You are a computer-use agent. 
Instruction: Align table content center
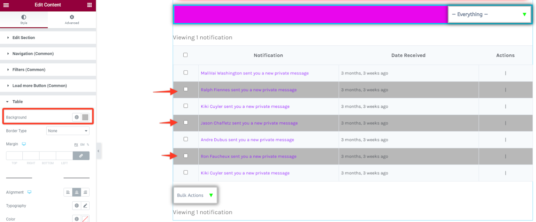click(x=77, y=192)
